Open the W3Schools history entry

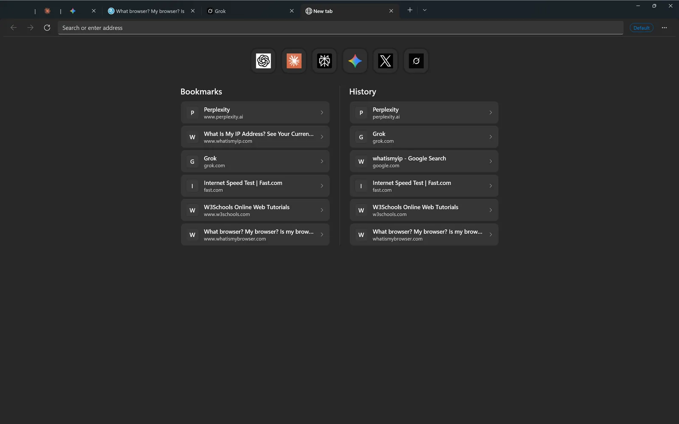(424, 210)
